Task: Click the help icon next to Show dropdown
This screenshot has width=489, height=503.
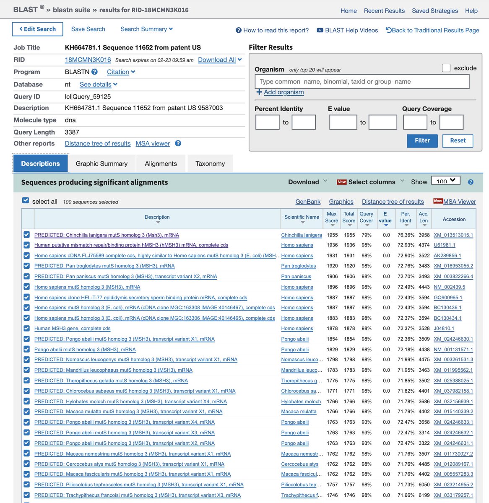Action: tap(471, 182)
